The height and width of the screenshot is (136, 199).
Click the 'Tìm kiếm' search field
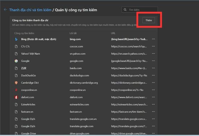[x=140, y=10]
